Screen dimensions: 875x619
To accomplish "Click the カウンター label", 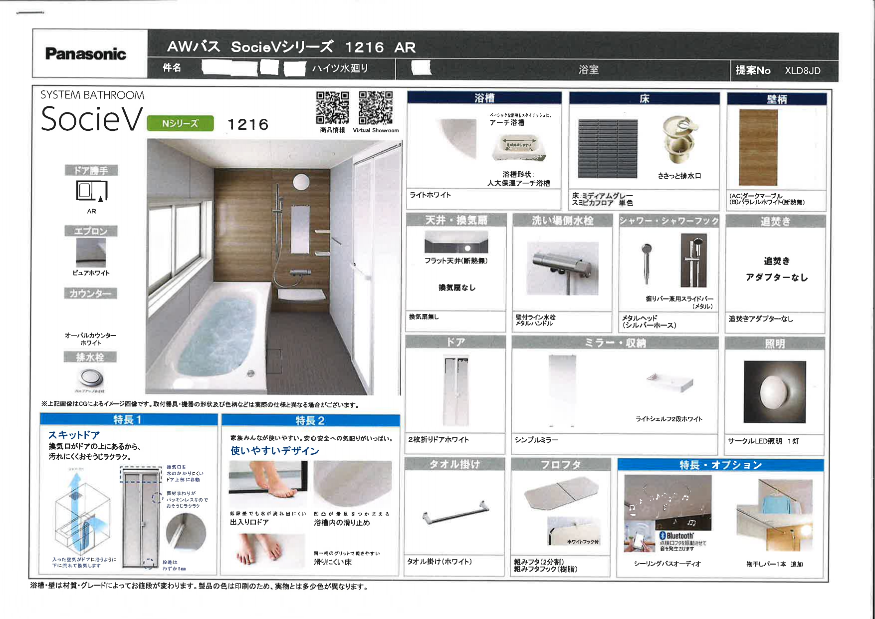I will (90, 293).
